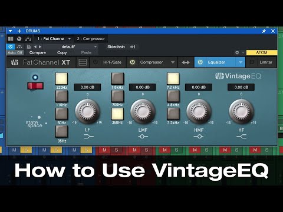The height and width of the screenshot is (212, 283).
Task: Flip the red Vintage EQ switch
Action: point(35,86)
